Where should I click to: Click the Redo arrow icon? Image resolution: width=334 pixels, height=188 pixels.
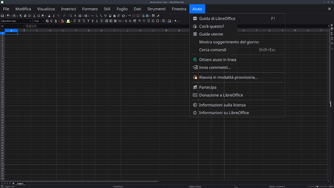pyautogui.click(x=64, y=16)
